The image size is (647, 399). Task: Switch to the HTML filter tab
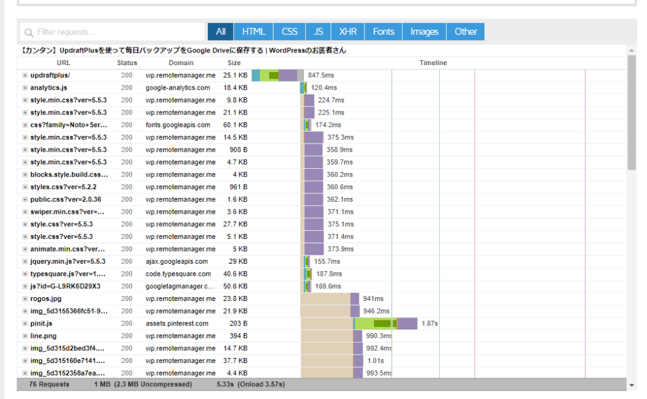(253, 32)
